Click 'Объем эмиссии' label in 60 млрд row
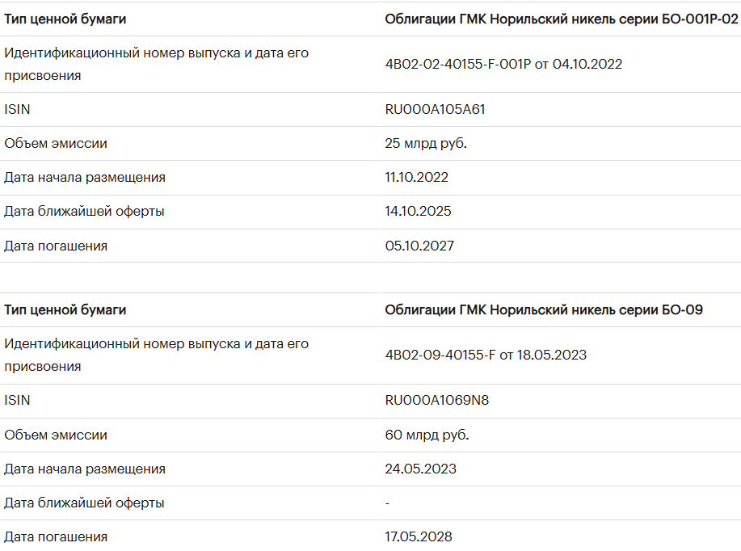The width and height of the screenshot is (741, 551). click(x=55, y=435)
